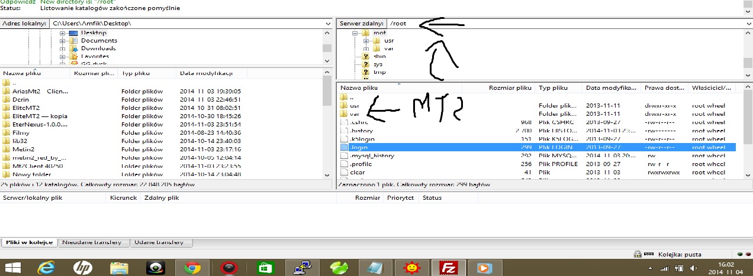The height and width of the screenshot is (276, 753).
Task: Sort remote files by Data modyfikacji column
Action: [x=612, y=87]
